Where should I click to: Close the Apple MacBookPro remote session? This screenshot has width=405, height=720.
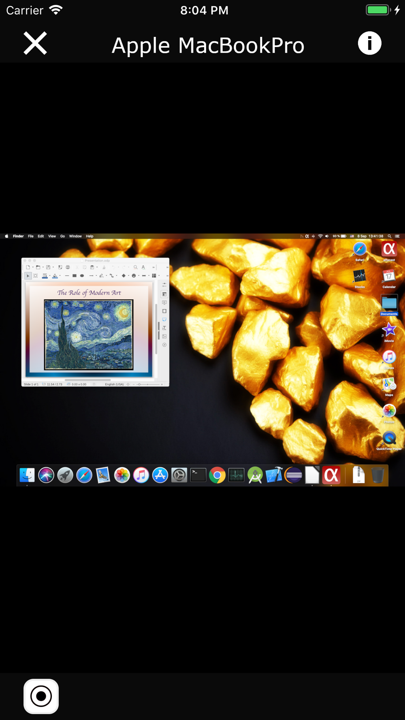[x=35, y=43]
